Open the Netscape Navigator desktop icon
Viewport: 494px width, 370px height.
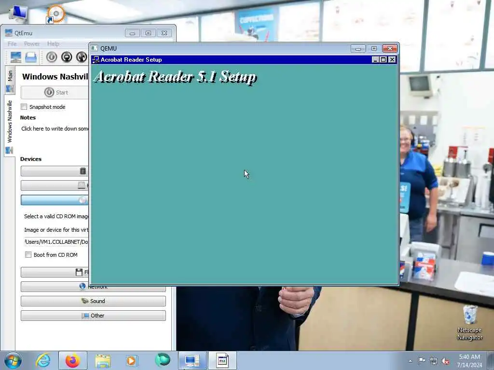pos(470,322)
